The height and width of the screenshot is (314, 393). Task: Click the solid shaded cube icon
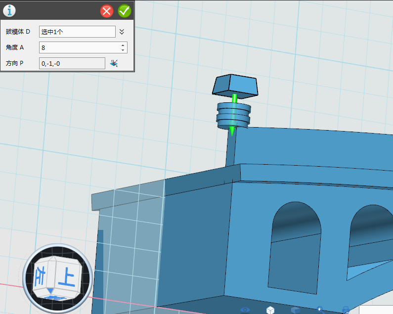pos(295,310)
